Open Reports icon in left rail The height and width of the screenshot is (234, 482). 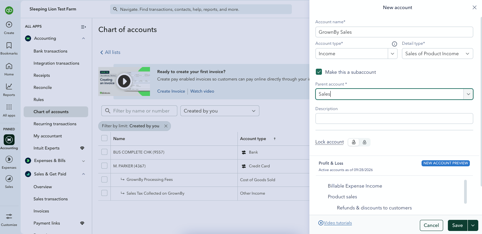(9, 87)
